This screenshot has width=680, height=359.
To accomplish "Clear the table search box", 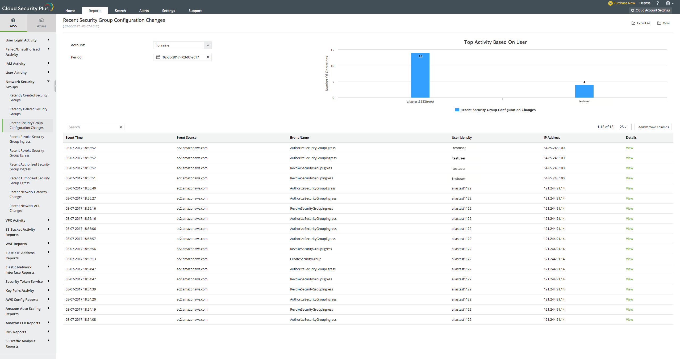I will tap(121, 127).
